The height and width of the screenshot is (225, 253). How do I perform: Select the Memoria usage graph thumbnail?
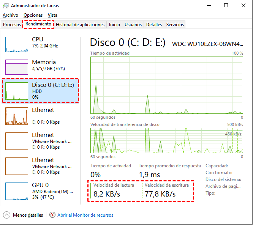pyautogui.click(x=17, y=67)
